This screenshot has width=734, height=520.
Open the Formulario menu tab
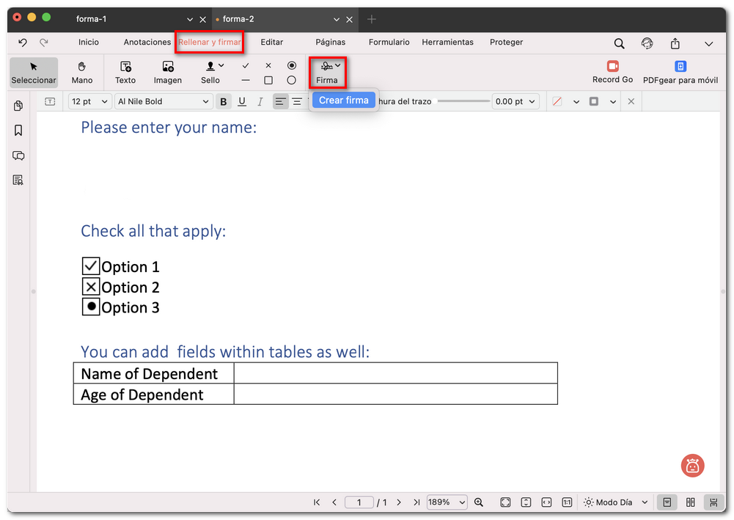(389, 43)
